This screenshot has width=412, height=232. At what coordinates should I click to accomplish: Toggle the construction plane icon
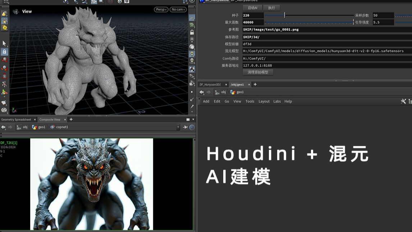click(x=192, y=25)
